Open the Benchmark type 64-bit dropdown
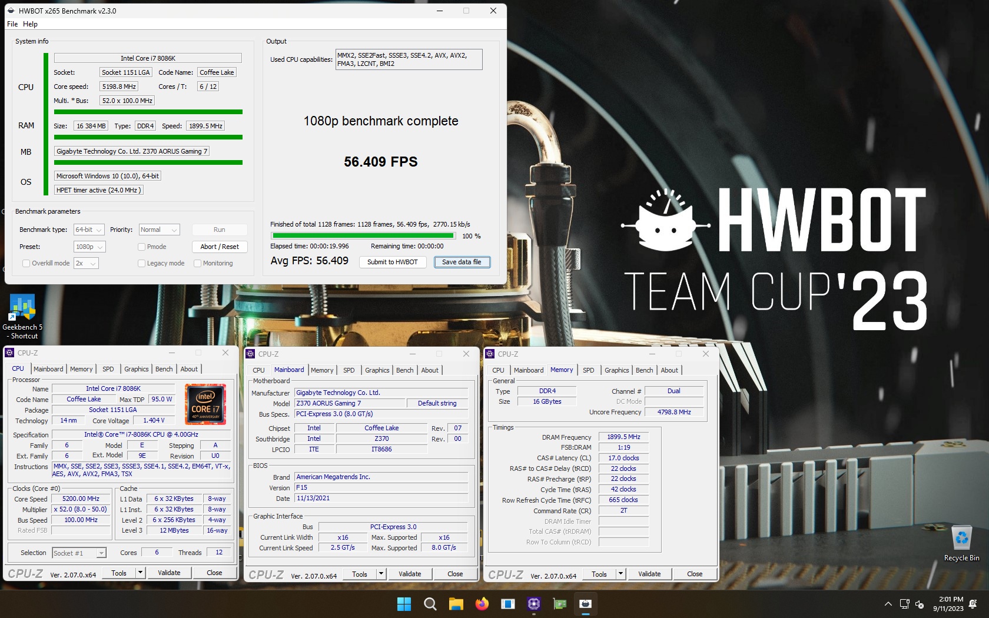The width and height of the screenshot is (989, 618). [89, 230]
